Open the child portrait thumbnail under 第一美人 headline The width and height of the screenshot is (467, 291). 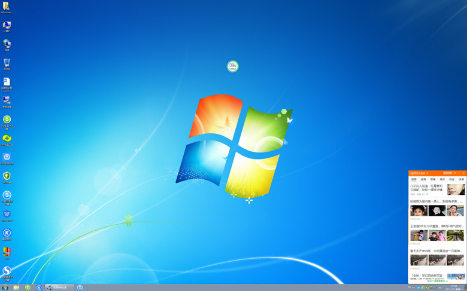coord(419,210)
